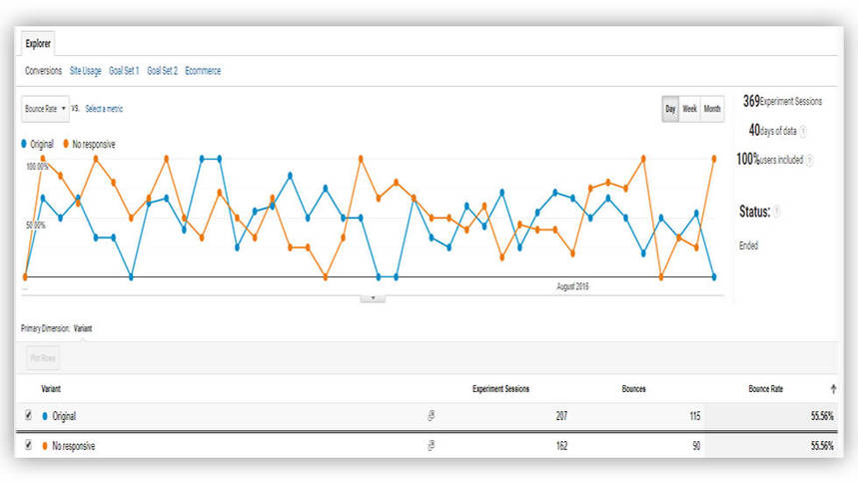Click the copy icon in Original row
Screen dimensions: 858x484
coord(431,416)
